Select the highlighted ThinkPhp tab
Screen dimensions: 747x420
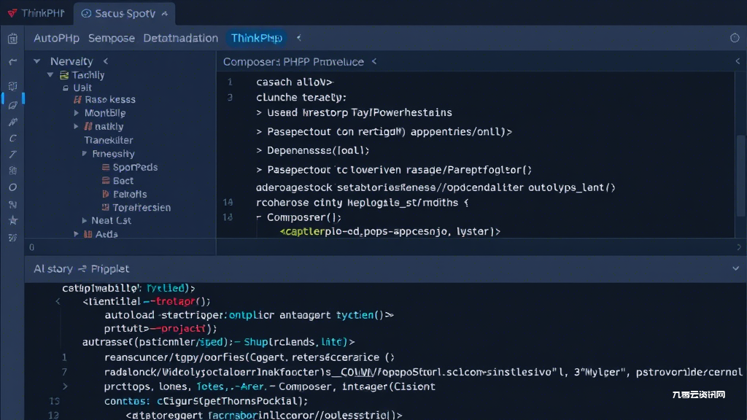[256, 38]
